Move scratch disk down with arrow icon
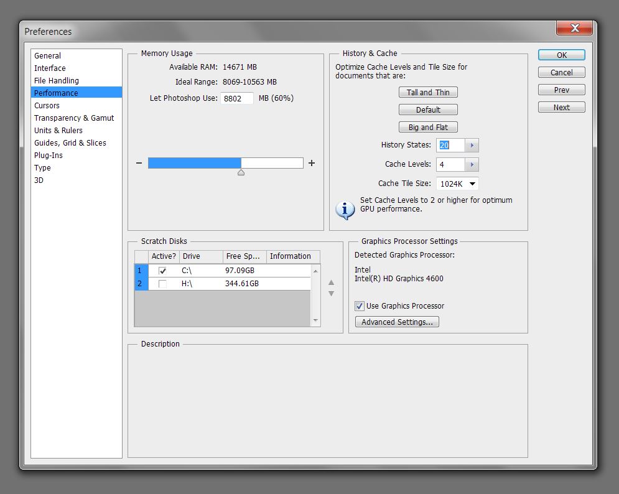 click(x=331, y=294)
